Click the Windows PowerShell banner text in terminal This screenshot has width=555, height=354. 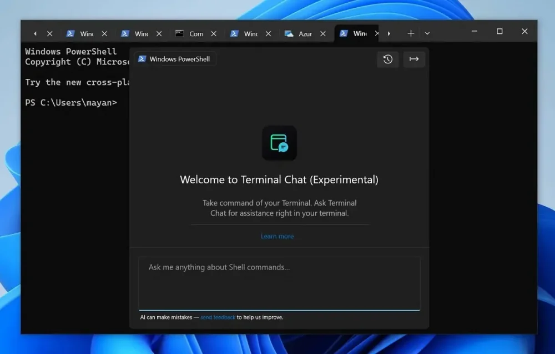[x=71, y=51]
